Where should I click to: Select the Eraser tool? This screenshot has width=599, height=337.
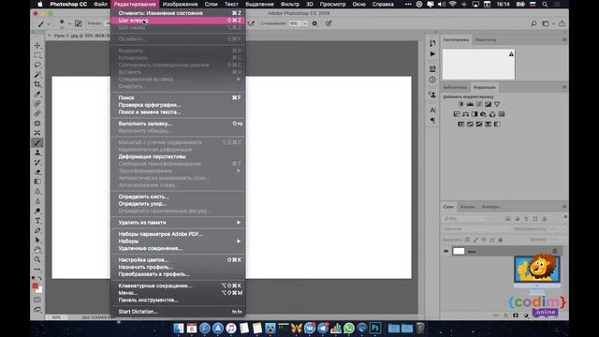[37, 172]
